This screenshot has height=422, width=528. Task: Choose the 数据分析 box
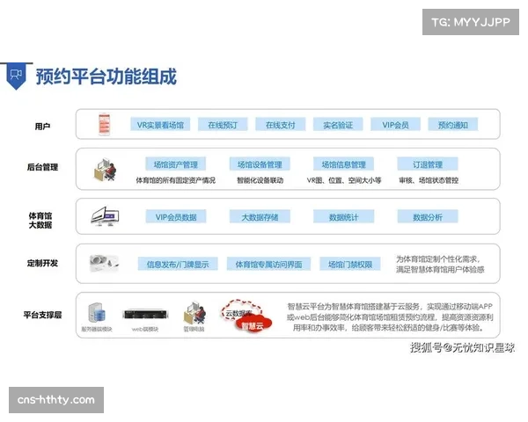point(428,217)
